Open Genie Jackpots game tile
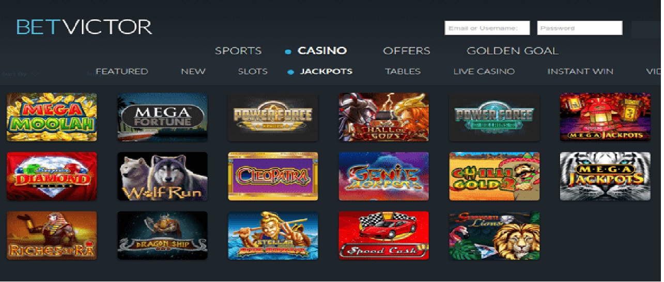Image resolution: width=664 pixels, height=282 pixels. click(383, 176)
